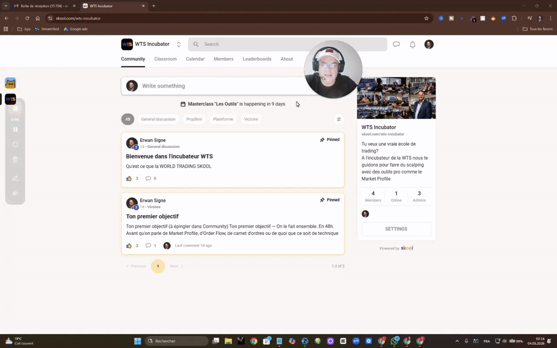View site information icon in address bar
The height and width of the screenshot is (348, 557).
[50, 18]
